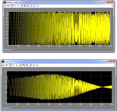Screen dimensions: 117x111
Task: Select Zoom tool in y_out toolbar
Action: click(10, 65)
